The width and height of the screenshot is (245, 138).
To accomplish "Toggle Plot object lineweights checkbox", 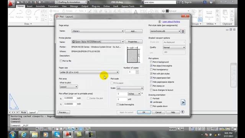I will point(151,66).
